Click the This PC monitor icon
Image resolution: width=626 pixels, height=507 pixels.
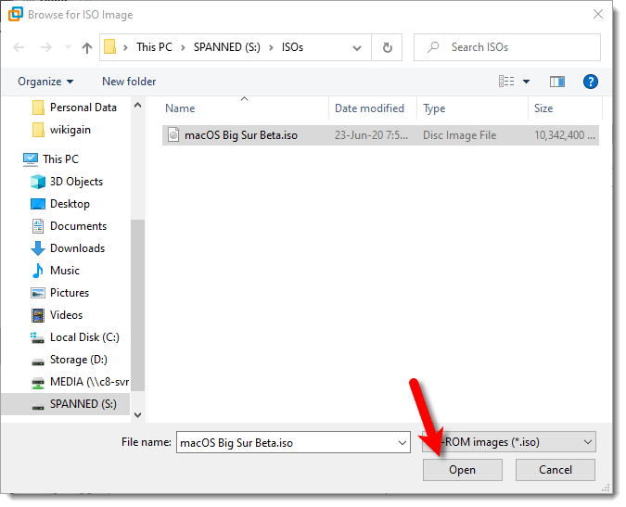coord(31,159)
